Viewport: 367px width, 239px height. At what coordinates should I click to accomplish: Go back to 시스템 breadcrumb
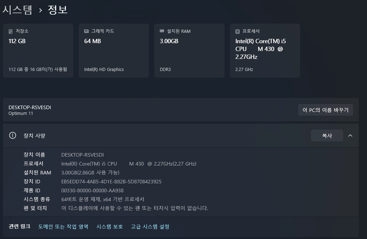[x=17, y=10]
